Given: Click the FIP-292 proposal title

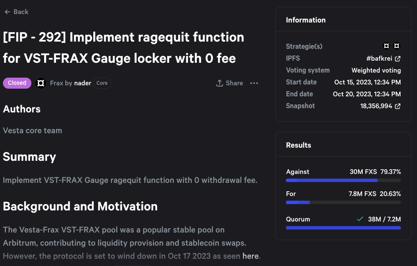Looking at the screenshot, I should [123, 47].
